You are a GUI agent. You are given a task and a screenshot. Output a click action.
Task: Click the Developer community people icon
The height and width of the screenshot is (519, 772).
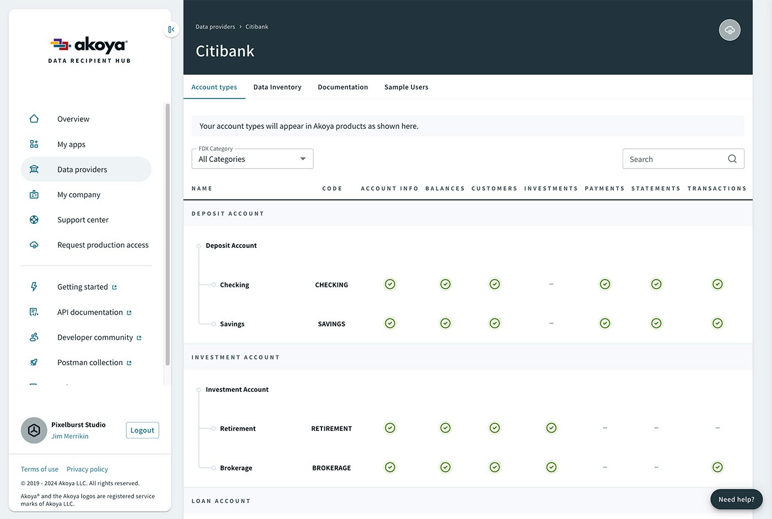click(34, 337)
